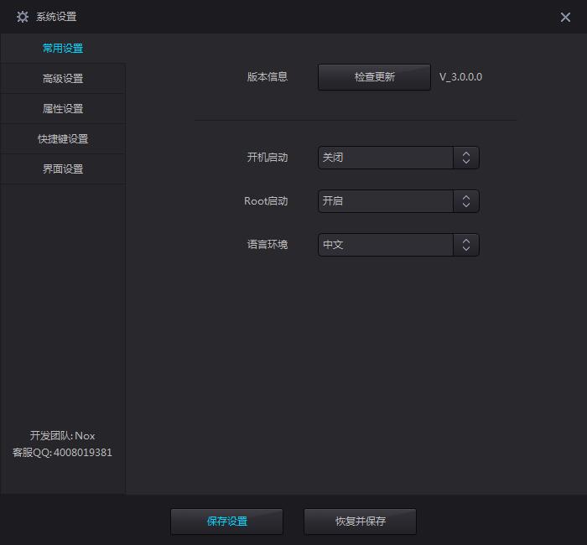Click the arrow icon on Root启动 combo box

coord(466,201)
